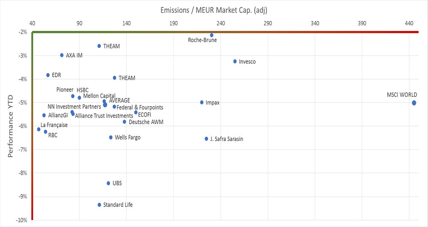
Task: Click the 'Mellon Capital' label
Action: coord(99,96)
